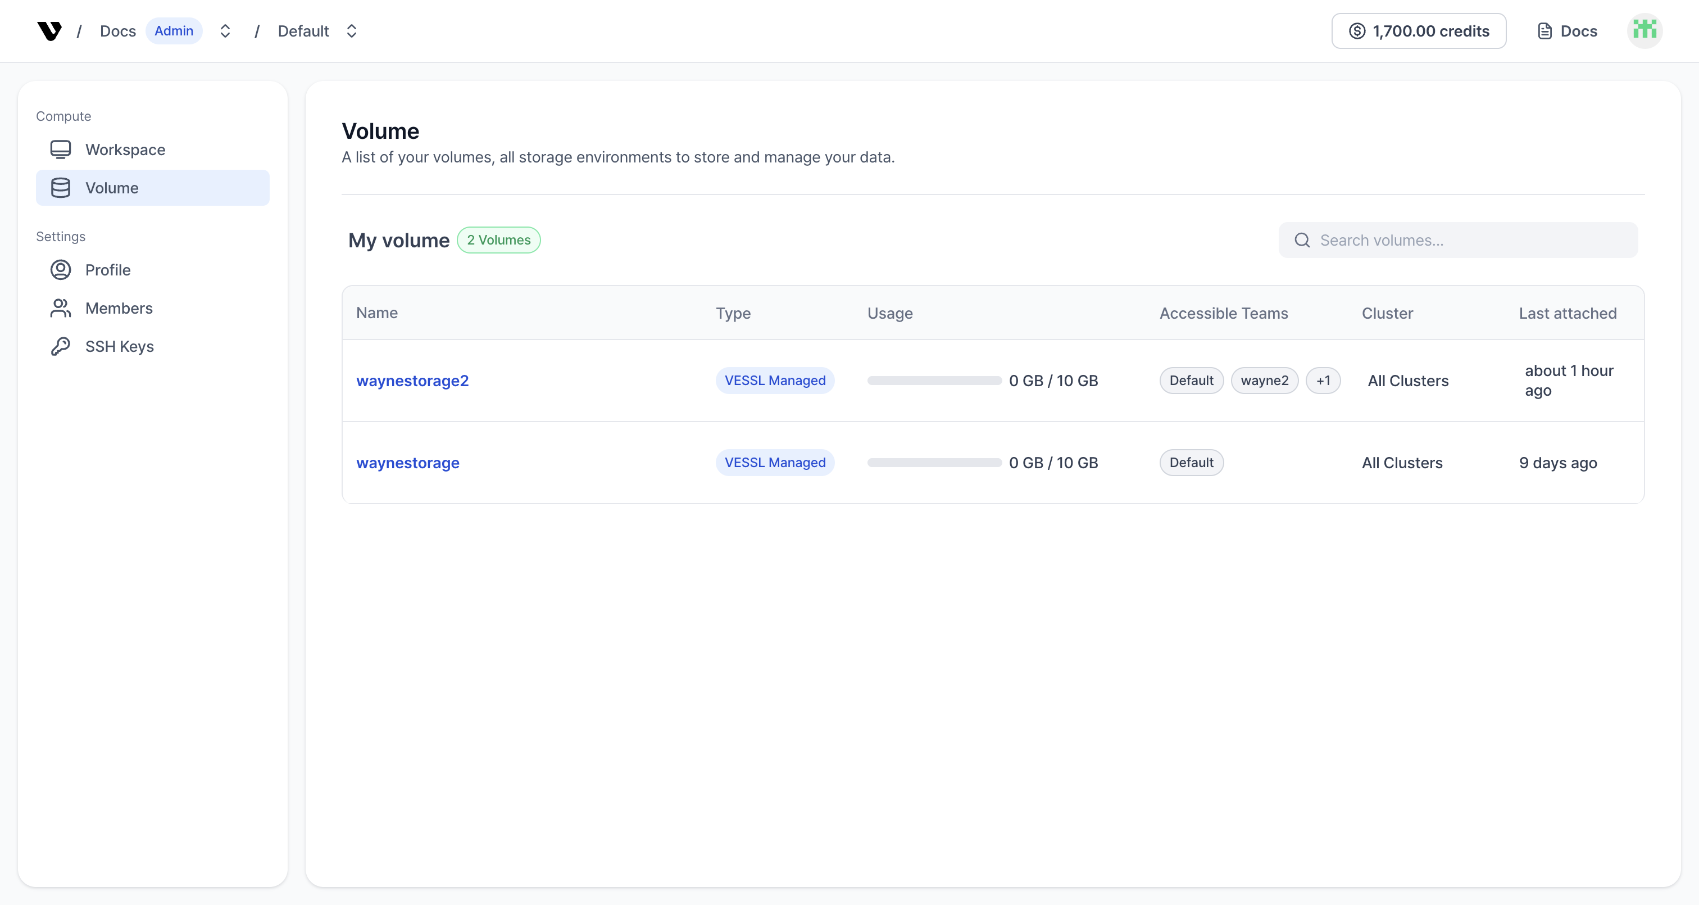The image size is (1699, 905).
Task: Click the Volume database icon in sidebar
Action: click(x=61, y=188)
